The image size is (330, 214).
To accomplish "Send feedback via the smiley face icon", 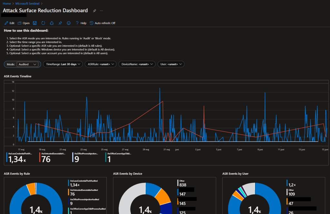I will coord(68,23).
